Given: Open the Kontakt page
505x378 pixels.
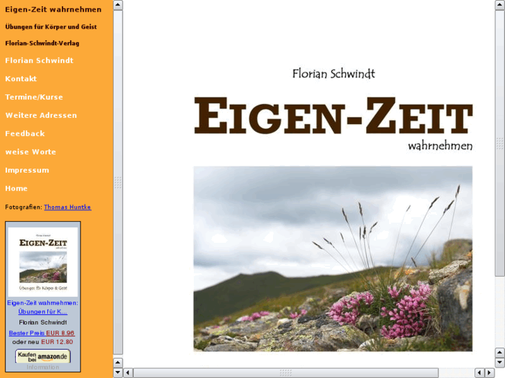Looking at the screenshot, I should coord(21,79).
